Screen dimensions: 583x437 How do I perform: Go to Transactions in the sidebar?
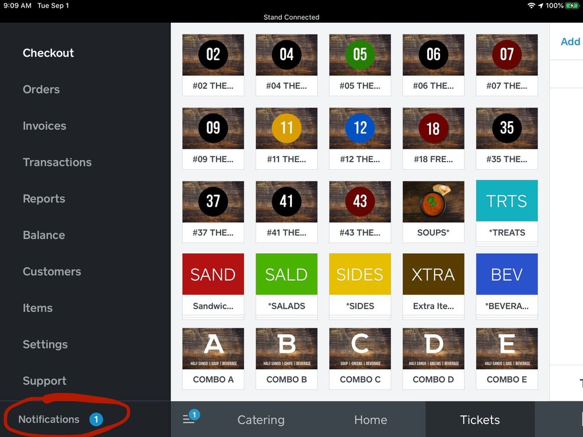57,162
